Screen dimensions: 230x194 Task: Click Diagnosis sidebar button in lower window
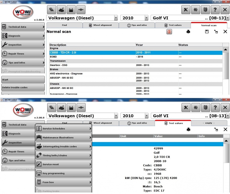[18, 134]
